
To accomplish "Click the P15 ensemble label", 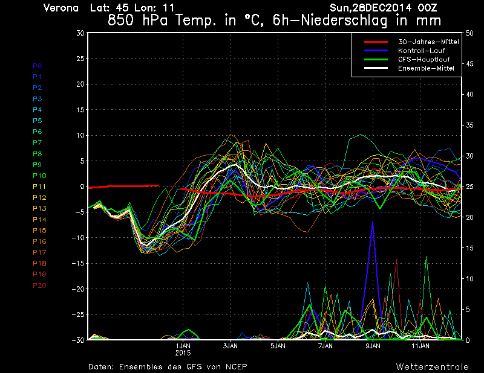I will click(39, 231).
